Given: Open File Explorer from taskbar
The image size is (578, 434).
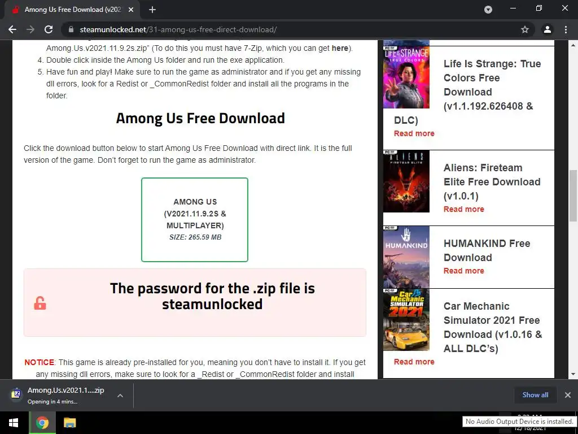Looking at the screenshot, I should (69, 423).
